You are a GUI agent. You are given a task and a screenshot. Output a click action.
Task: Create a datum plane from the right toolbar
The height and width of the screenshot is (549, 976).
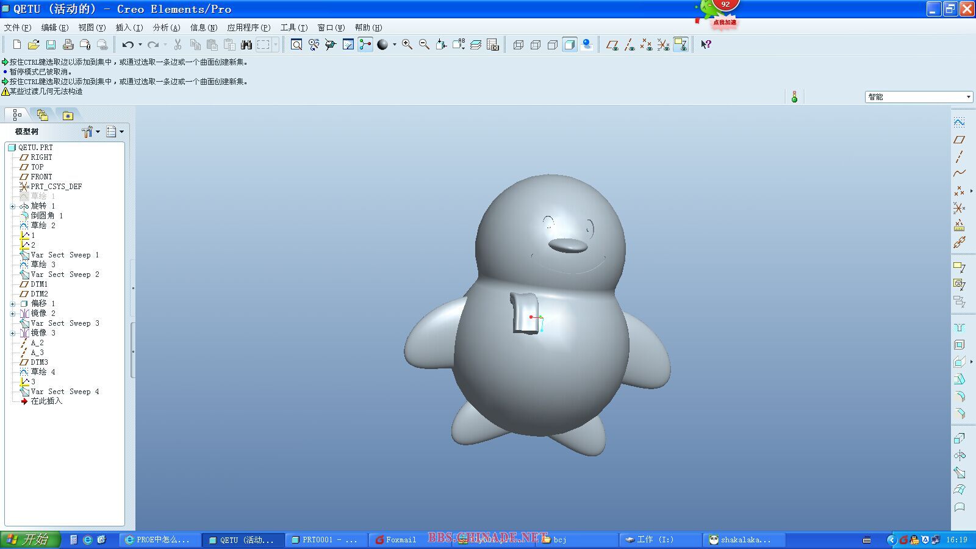(x=960, y=140)
